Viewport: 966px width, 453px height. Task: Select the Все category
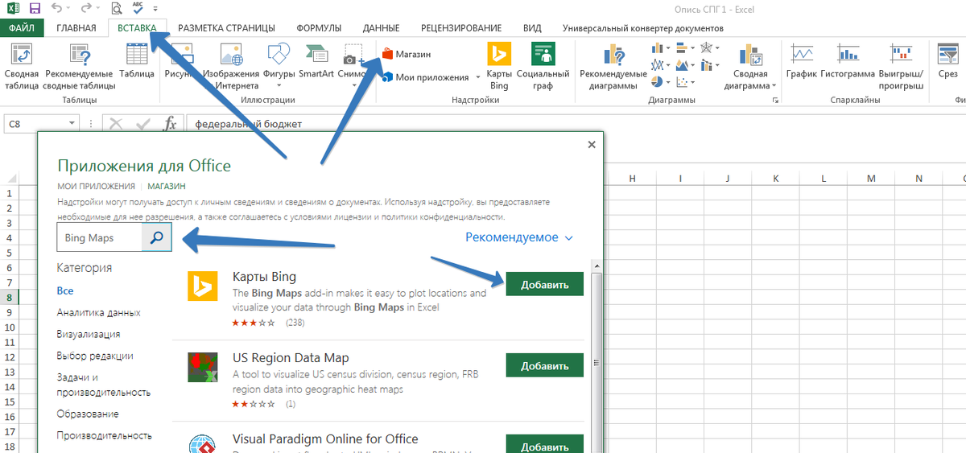click(65, 290)
